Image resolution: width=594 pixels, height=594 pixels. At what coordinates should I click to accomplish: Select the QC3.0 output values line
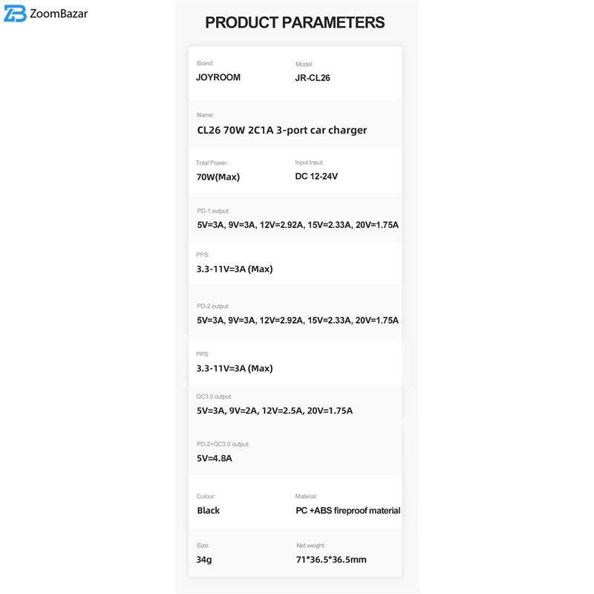tap(275, 411)
